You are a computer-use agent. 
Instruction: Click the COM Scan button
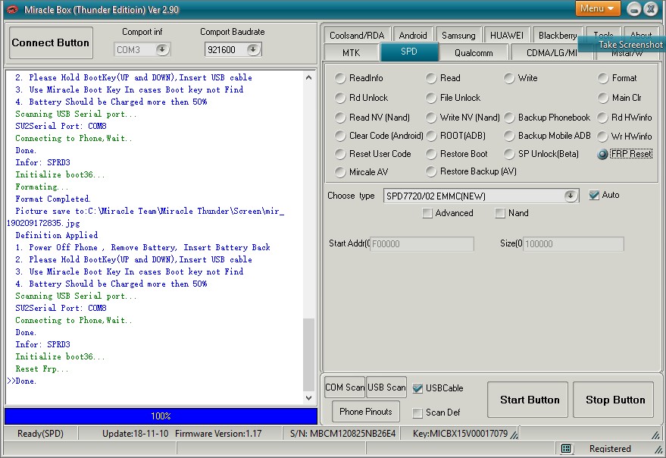pyautogui.click(x=345, y=387)
